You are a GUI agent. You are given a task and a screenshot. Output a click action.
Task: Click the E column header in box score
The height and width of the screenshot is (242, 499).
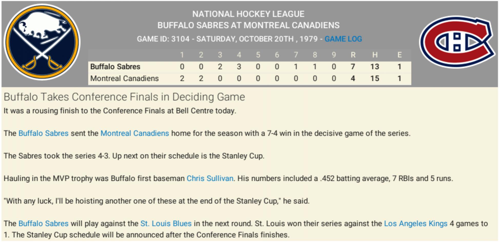click(399, 55)
